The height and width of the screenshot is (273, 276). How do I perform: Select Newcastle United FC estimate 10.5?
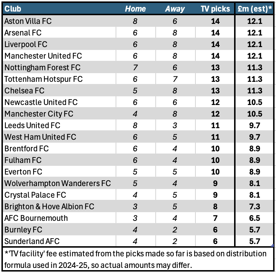255,102
